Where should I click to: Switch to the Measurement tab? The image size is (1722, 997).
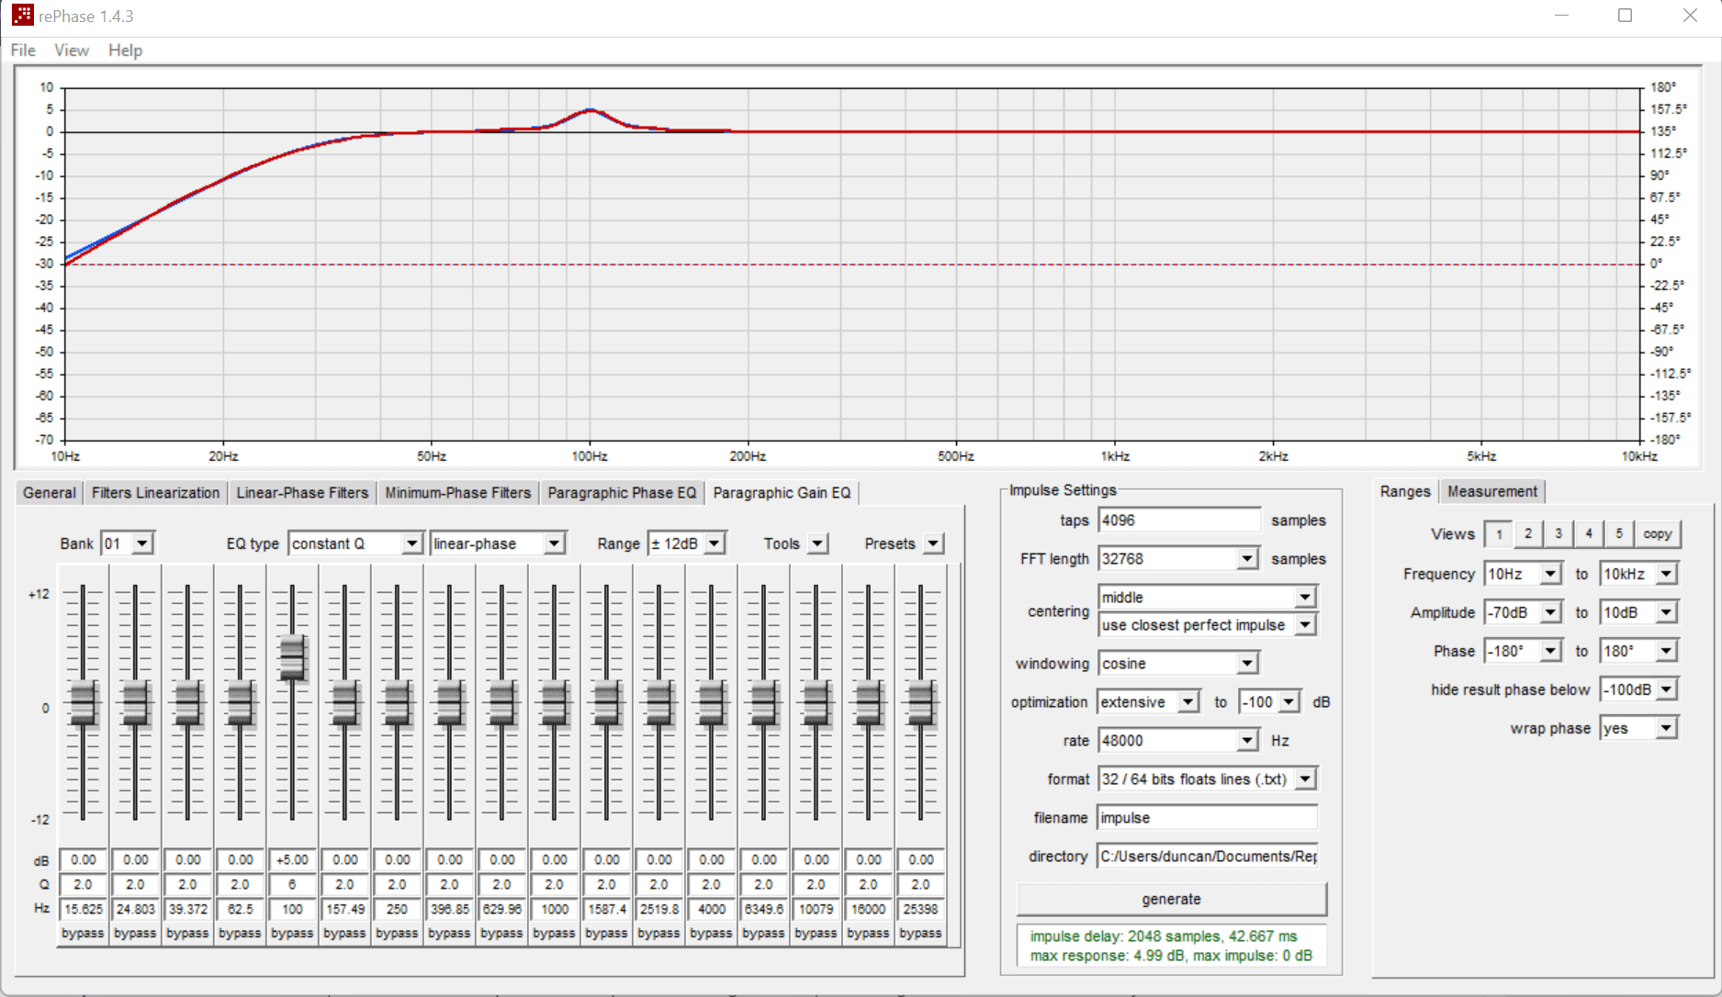tap(1492, 492)
